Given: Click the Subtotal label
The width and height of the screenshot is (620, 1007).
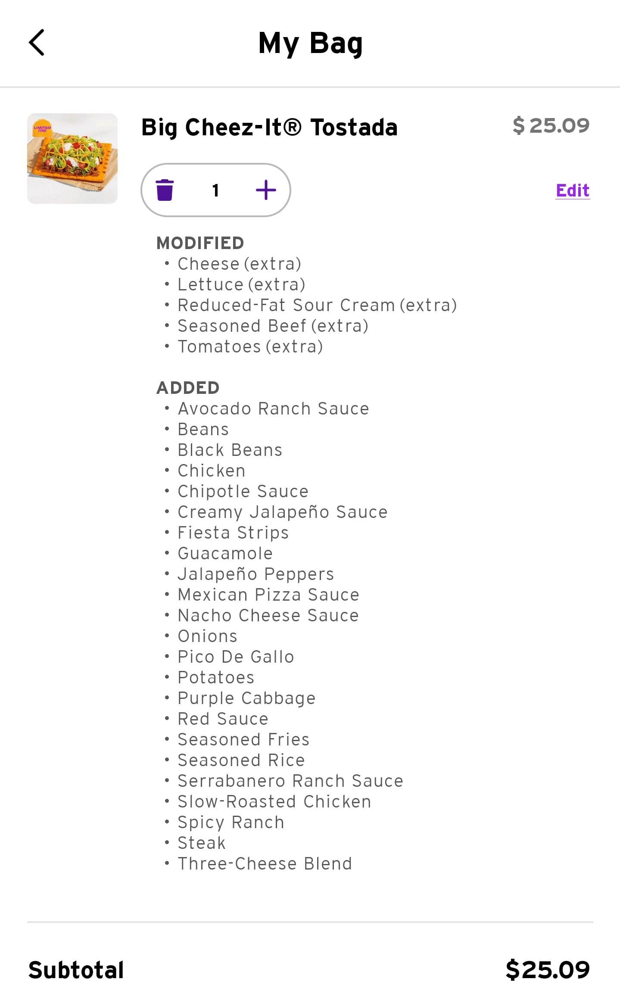Looking at the screenshot, I should [76, 970].
